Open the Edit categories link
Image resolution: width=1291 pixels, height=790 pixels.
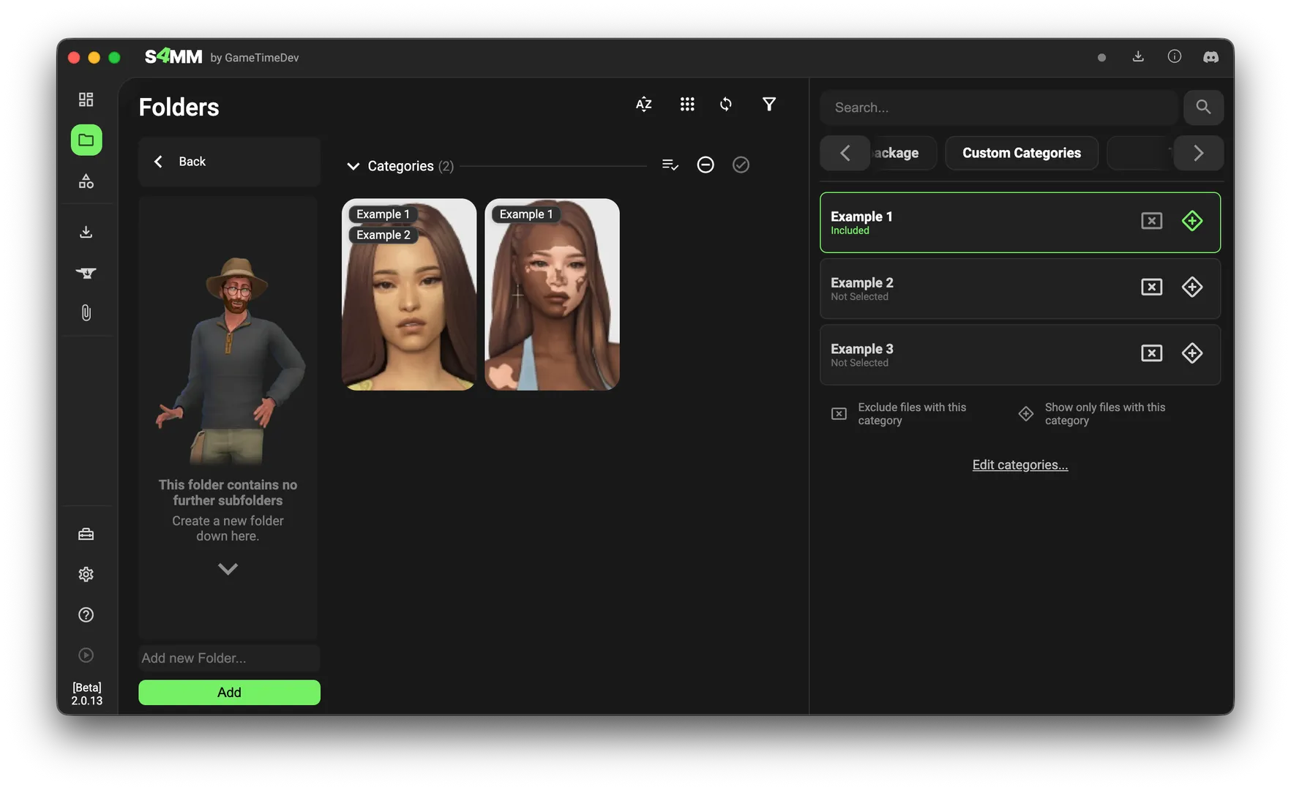[1020, 465]
